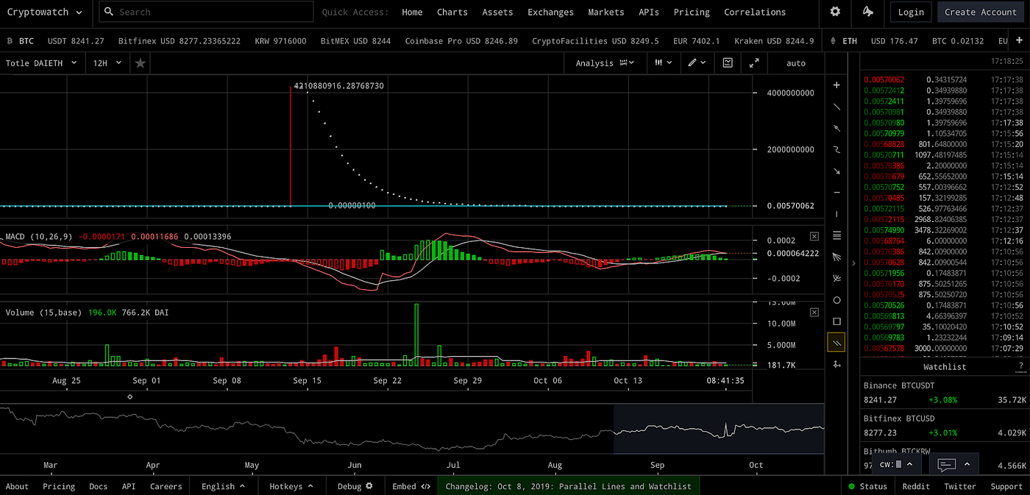Click the Debug gear item in footer
Screen dimensions: 1030x495
pyautogui.click(x=355, y=486)
